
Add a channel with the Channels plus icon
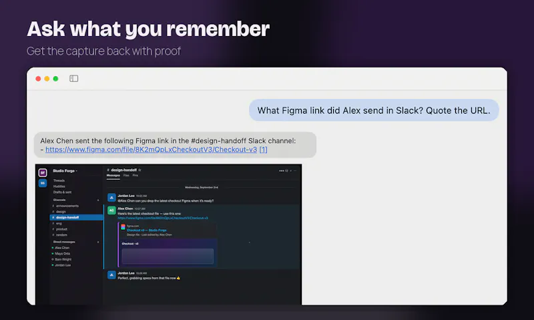pos(98,200)
